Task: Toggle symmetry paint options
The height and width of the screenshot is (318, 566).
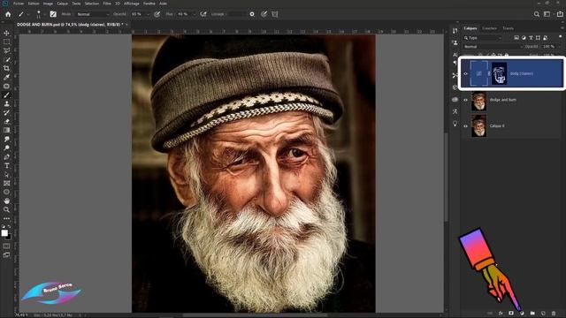Action: click(x=275, y=14)
